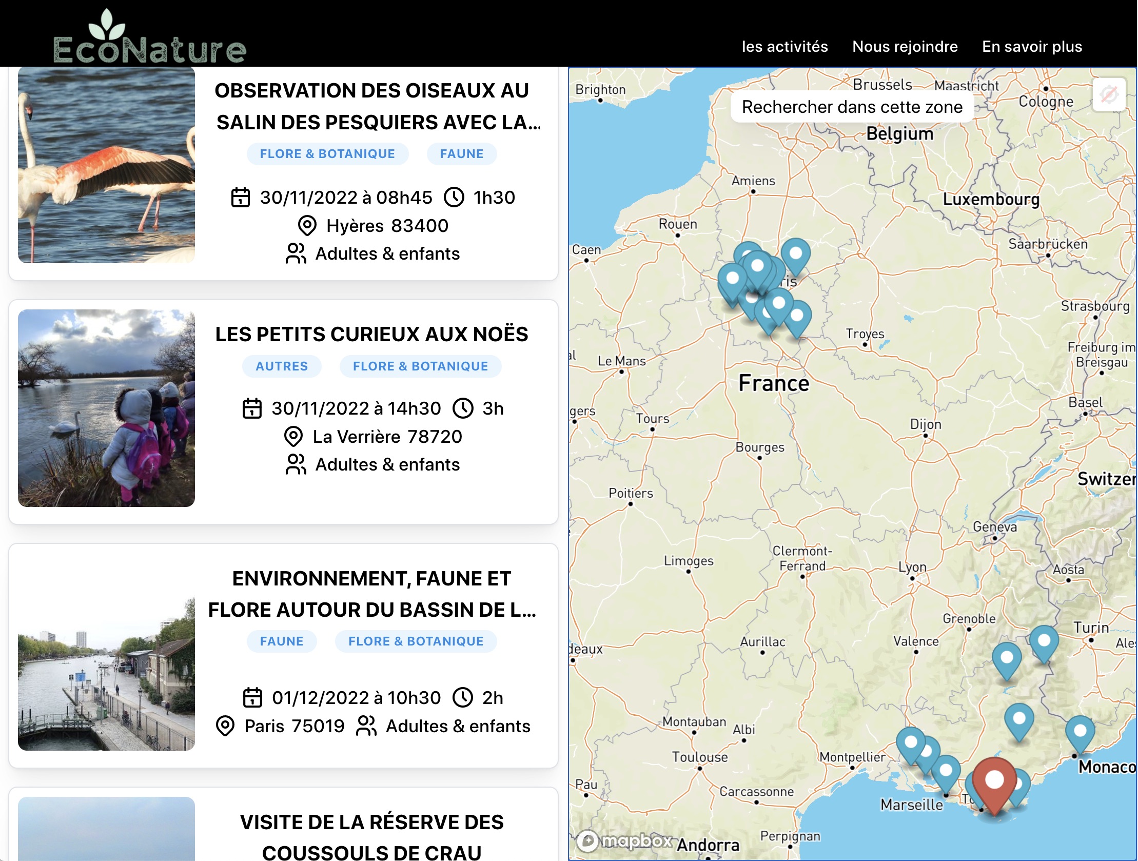Click people icon on the Paris 75019 card

point(366,726)
